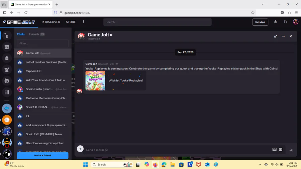
Task: Open the Firefox hamburger menu
Action: pos(296,13)
